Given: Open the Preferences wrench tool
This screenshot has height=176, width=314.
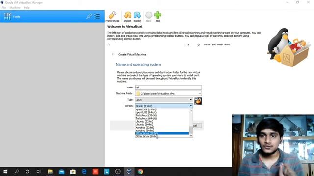Looking at the screenshot, I should (x=112, y=16).
